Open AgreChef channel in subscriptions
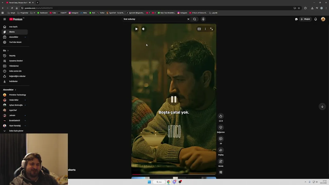 pyautogui.click(x=14, y=110)
